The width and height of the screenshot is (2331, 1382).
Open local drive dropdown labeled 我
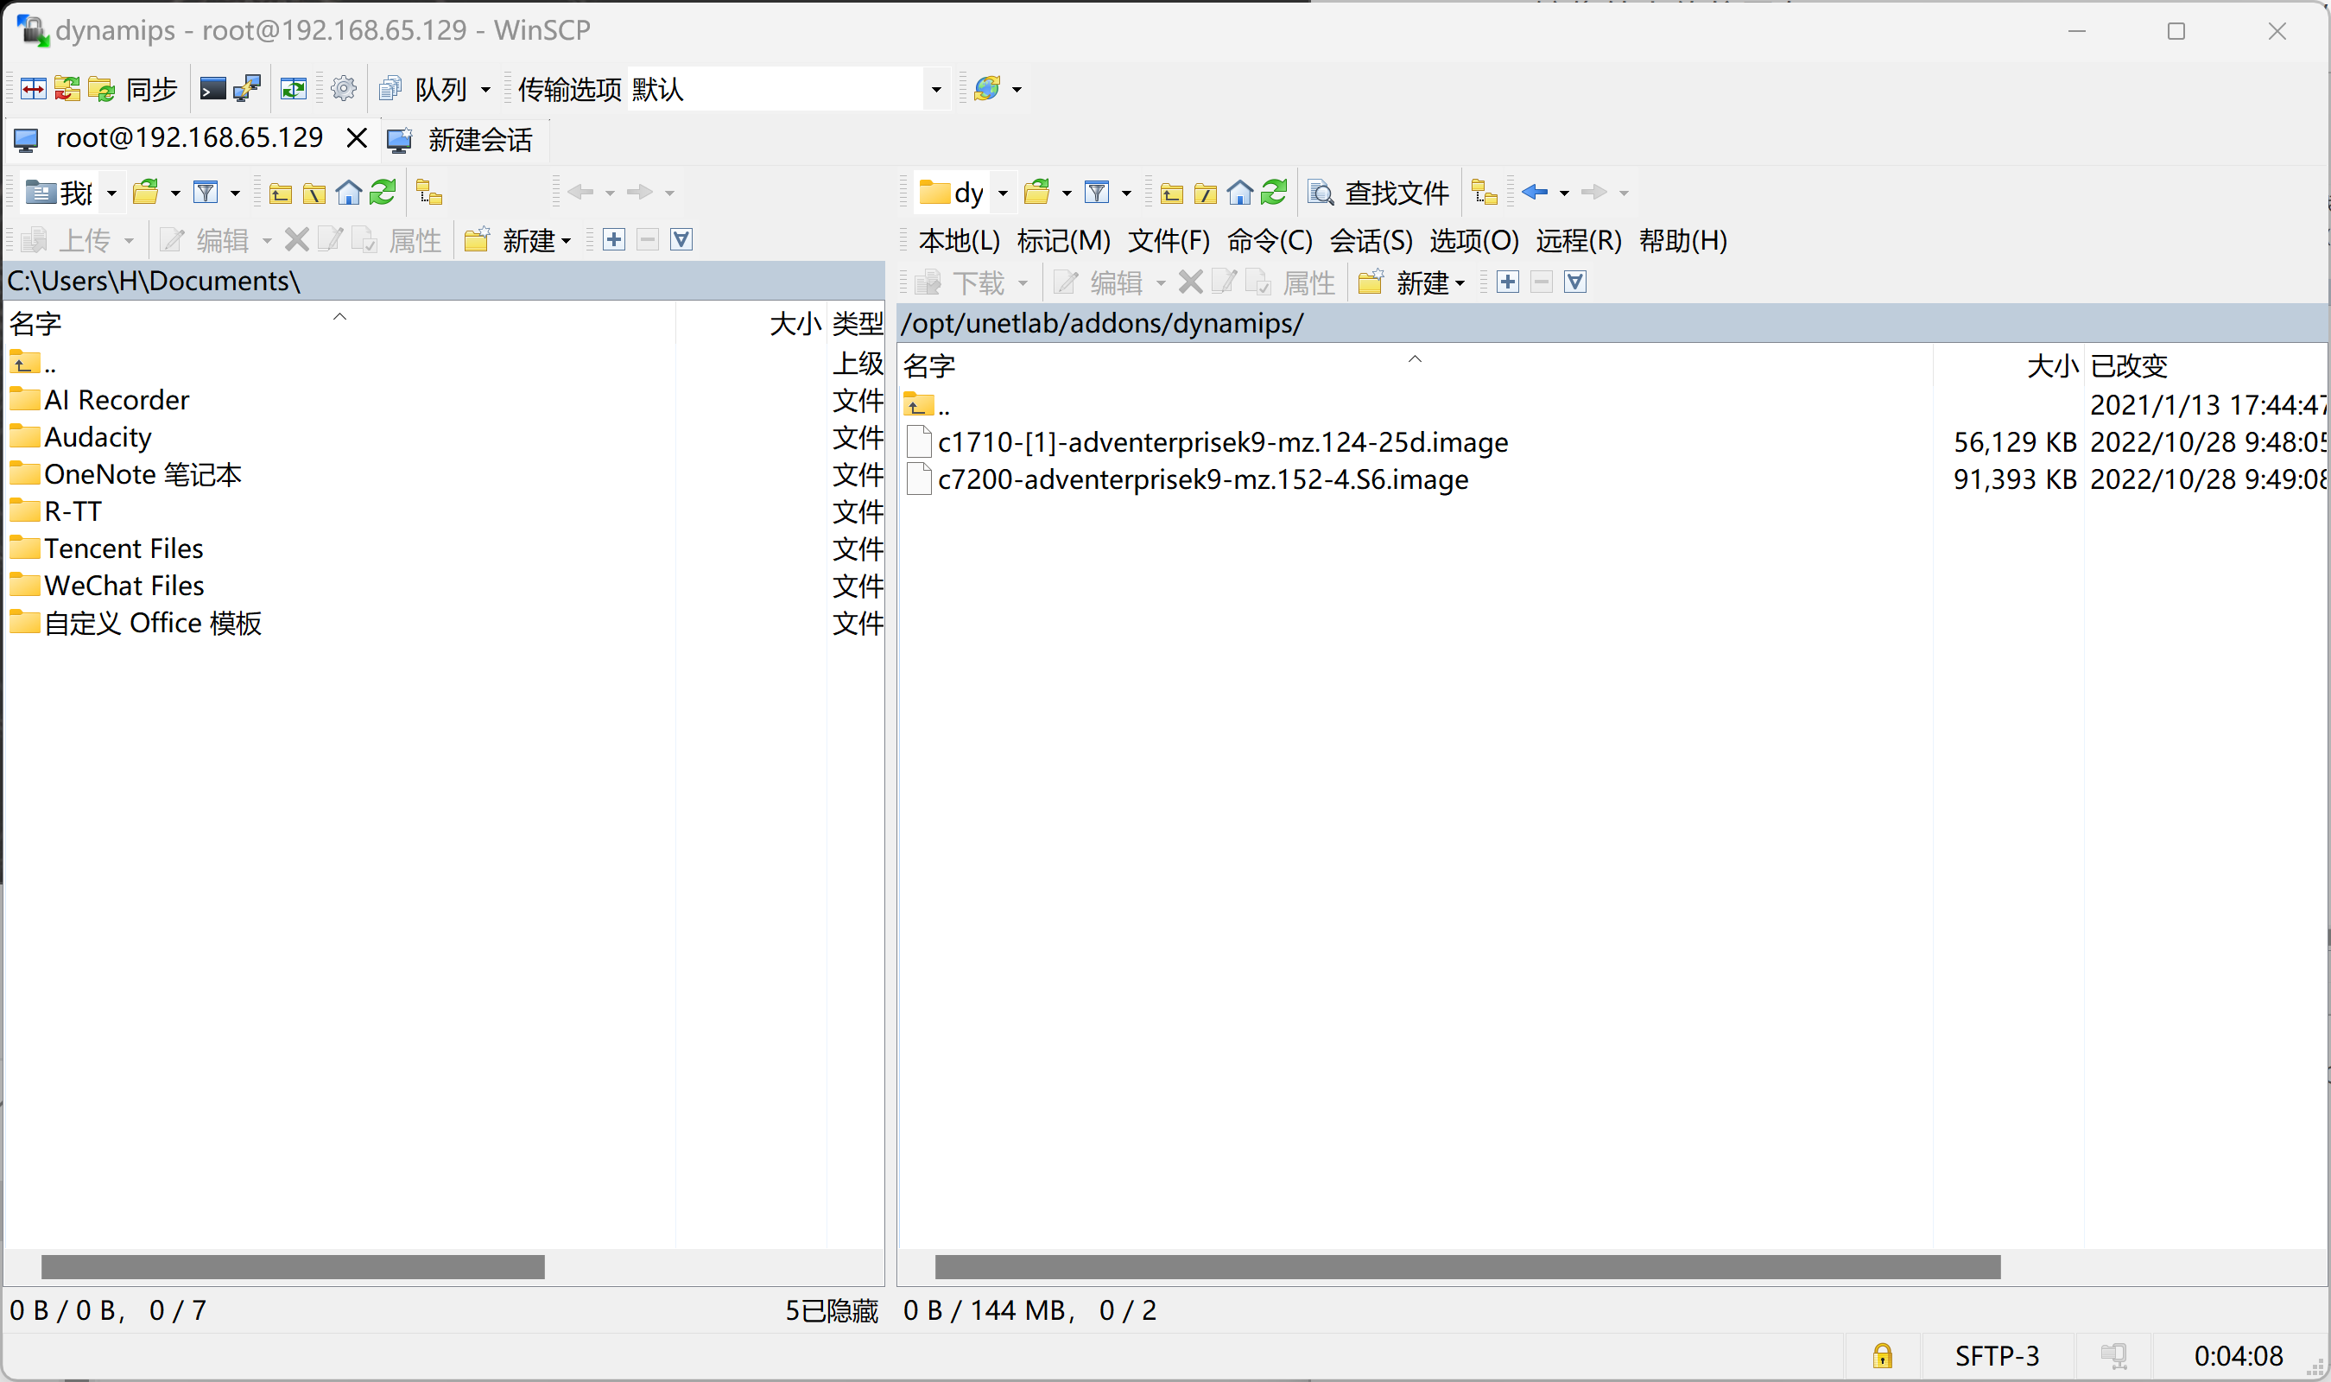click(73, 193)
